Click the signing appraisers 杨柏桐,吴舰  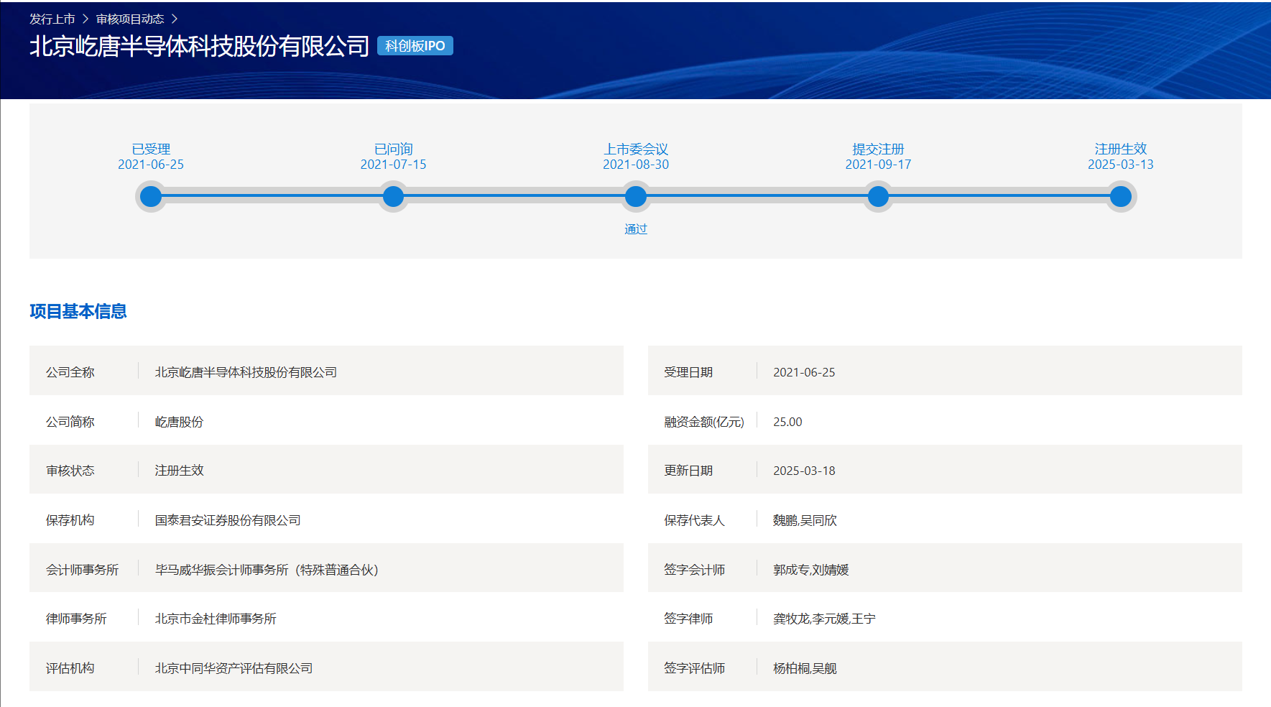tap(805, 668)
